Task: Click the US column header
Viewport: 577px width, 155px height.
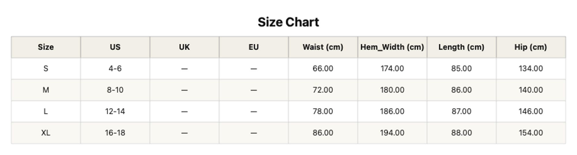Action: point(115,47)
